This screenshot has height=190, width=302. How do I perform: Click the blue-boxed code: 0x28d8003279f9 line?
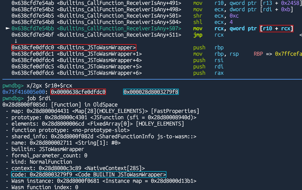coord(88,175)
